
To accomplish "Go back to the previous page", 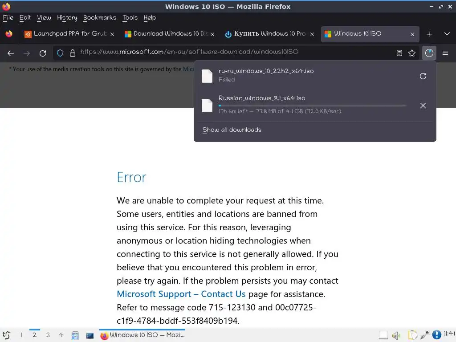I will pyautogui.click(x=11, y=53).
